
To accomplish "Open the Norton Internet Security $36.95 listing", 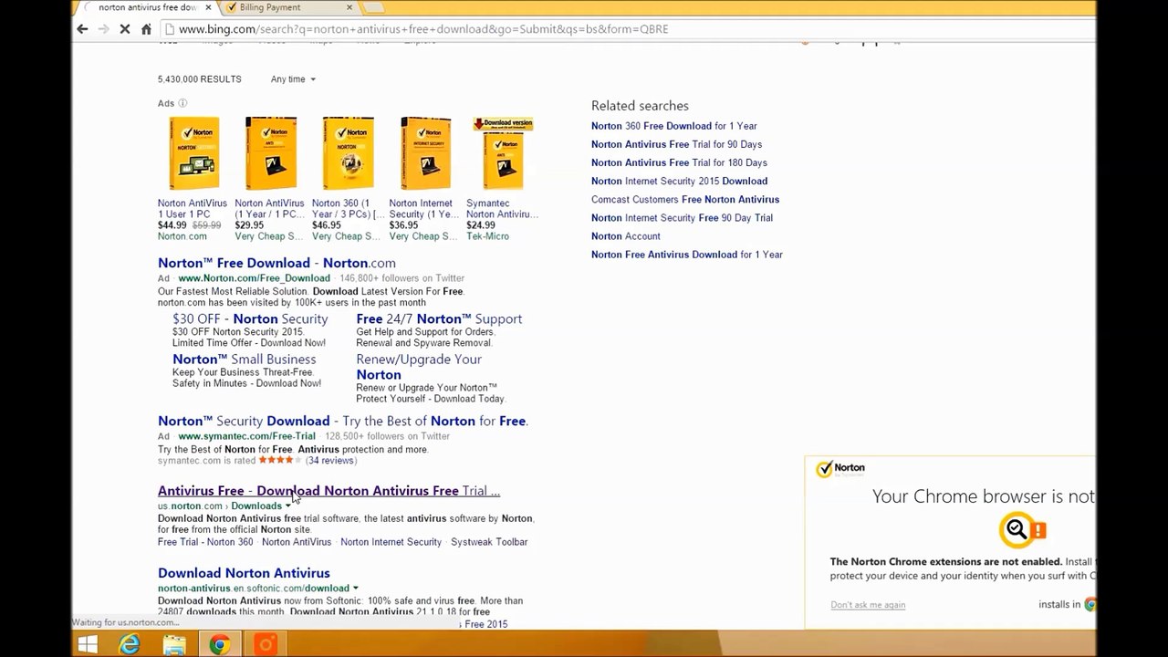I will pyautogui.click(x=423, y=209).
